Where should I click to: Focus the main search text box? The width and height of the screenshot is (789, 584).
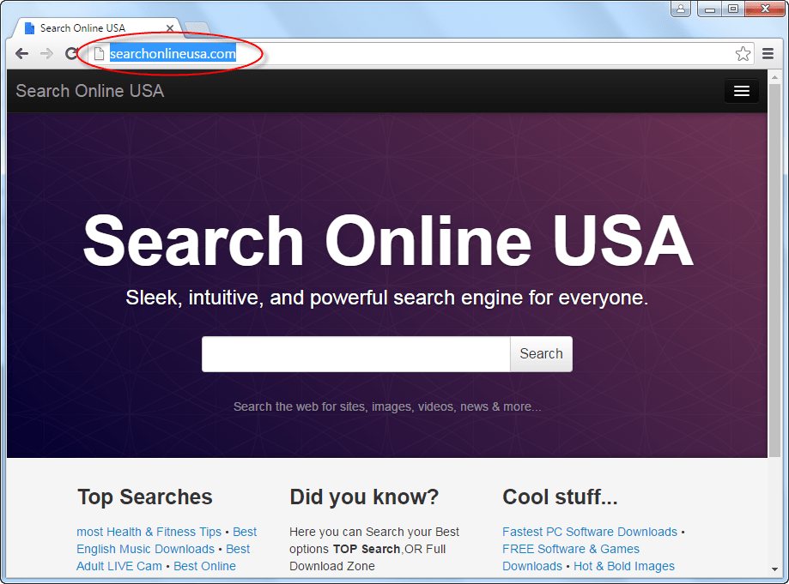click(x=355, y=354)
